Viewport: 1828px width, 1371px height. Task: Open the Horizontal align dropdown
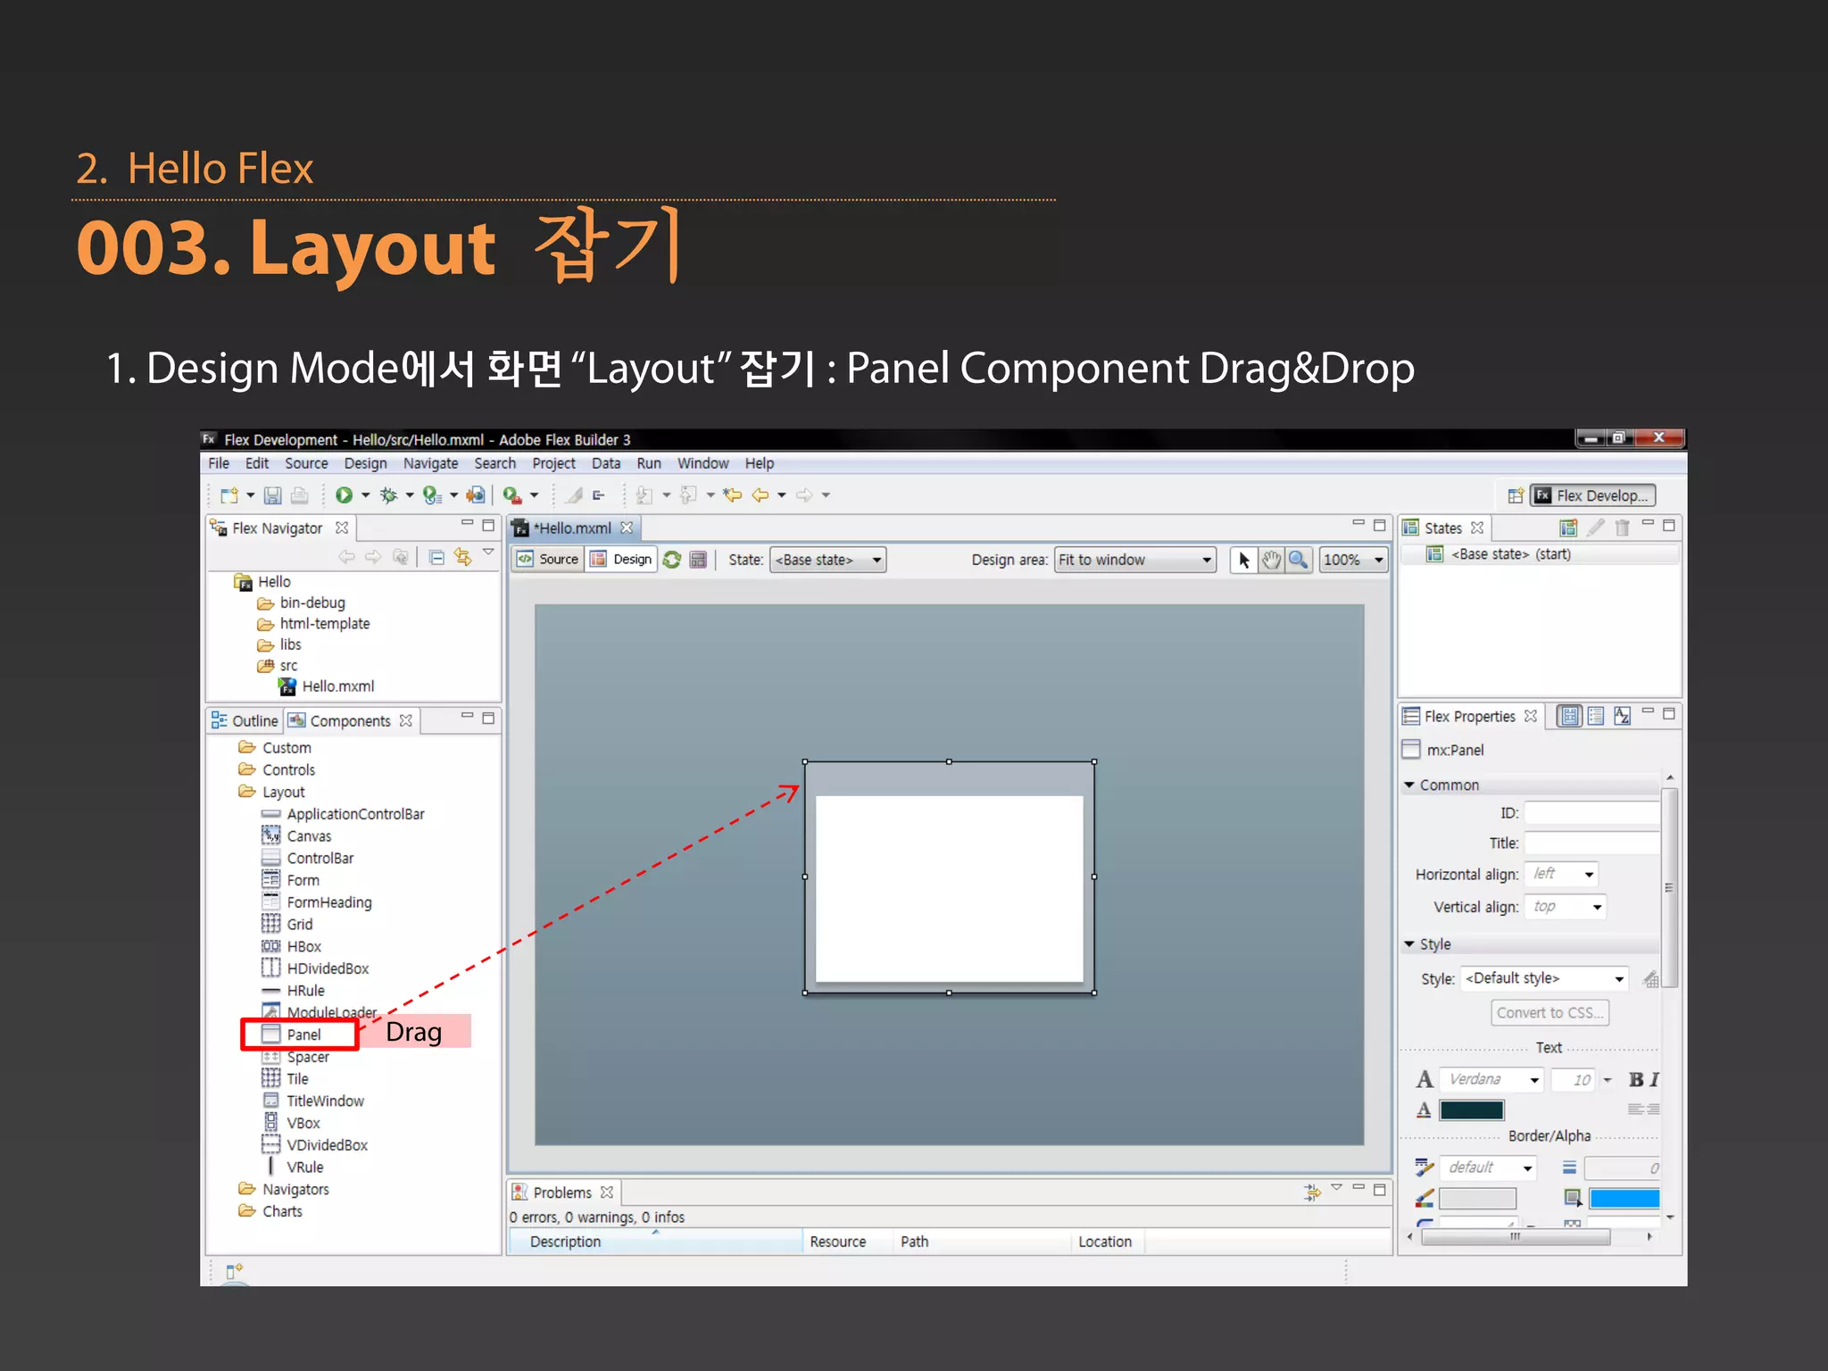(1561, 874)
